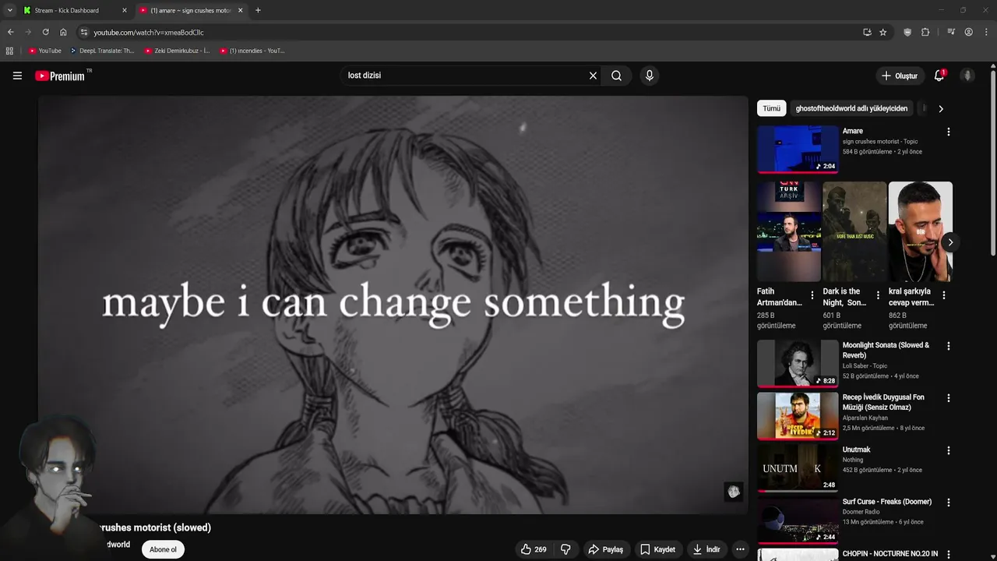The width and height of the screenshot is (997, 561).
Task: Open kral şarkıyla cevap short thumbnail
Action: (x=920, y=231)
